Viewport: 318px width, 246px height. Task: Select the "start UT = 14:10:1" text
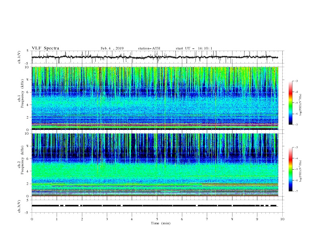[x=194, y=48]
